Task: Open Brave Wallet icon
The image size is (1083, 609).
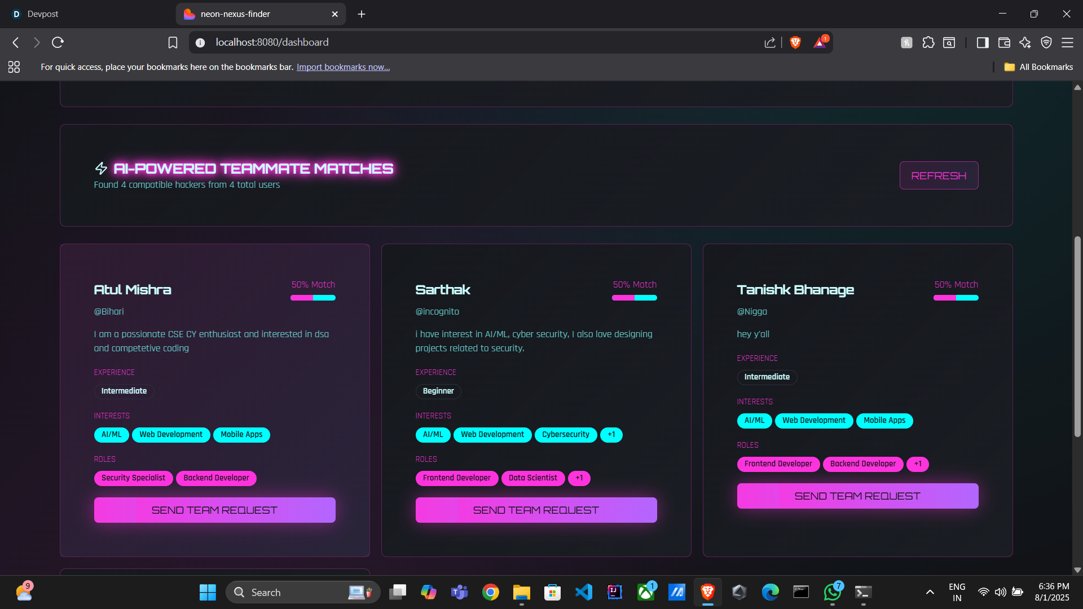Action: 1004,42
